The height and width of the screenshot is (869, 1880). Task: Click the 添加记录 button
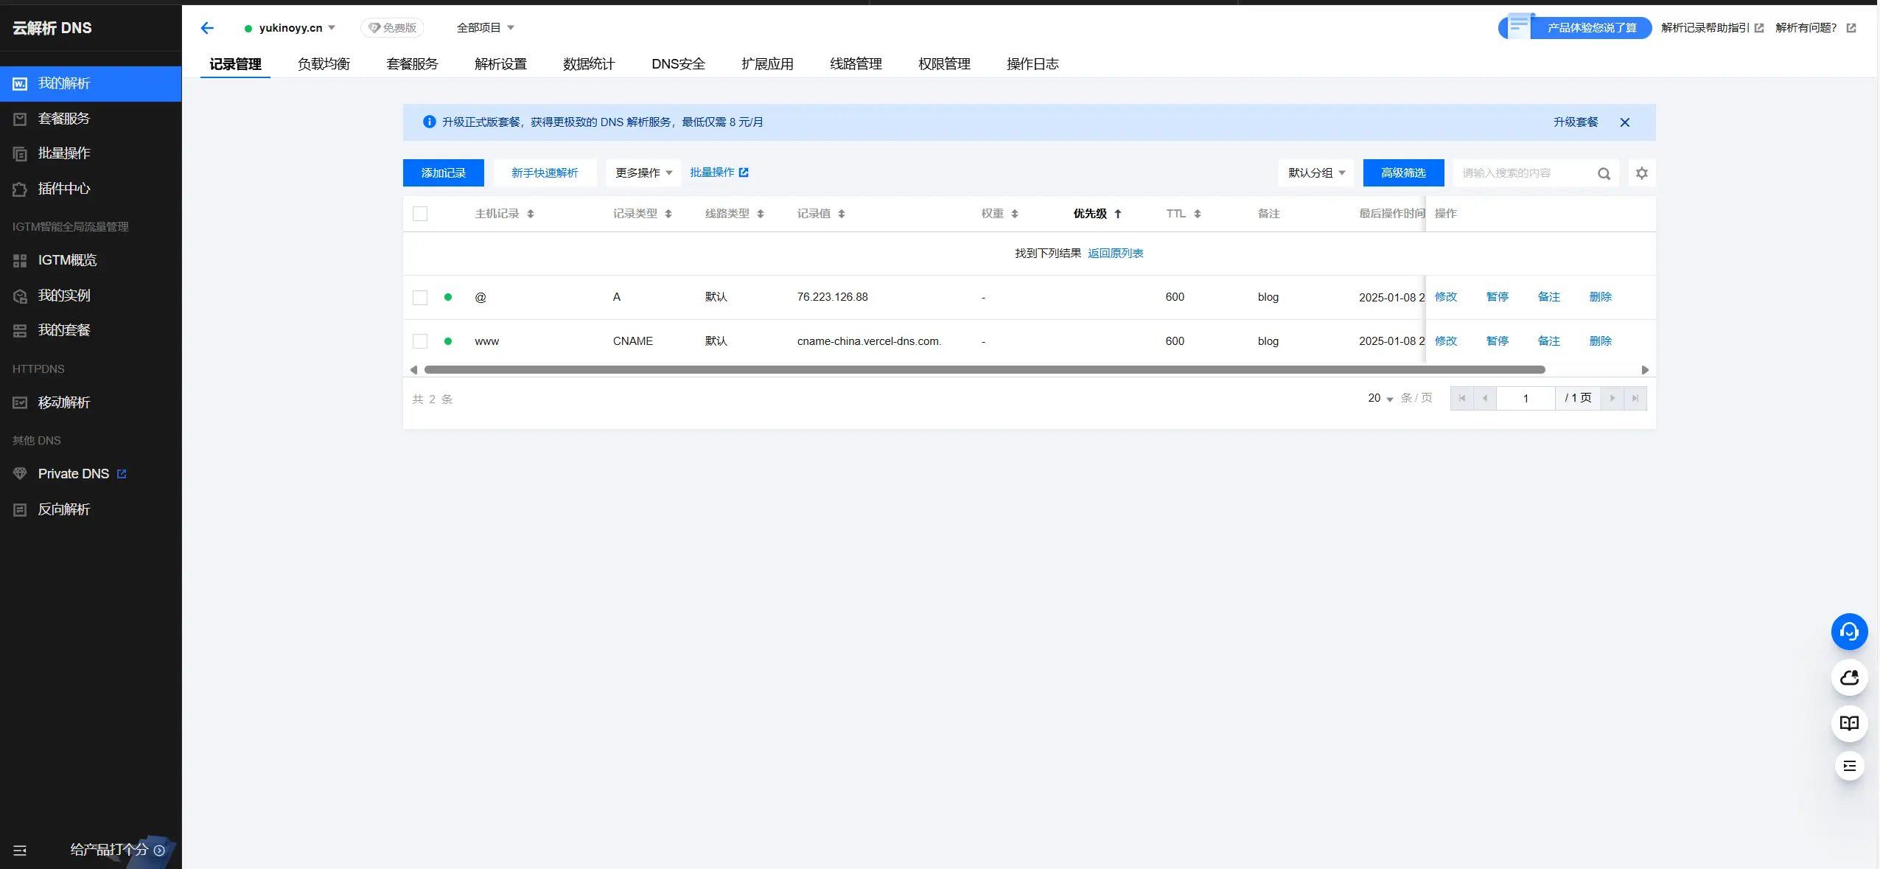point(443,173)
